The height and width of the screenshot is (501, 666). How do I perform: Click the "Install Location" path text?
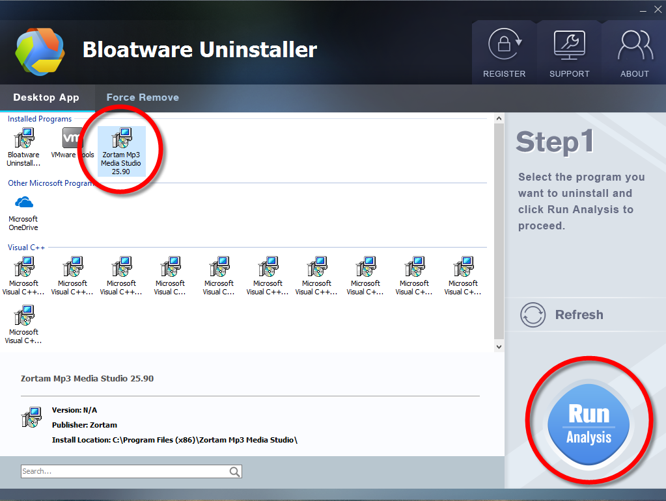tap(174, 440)
